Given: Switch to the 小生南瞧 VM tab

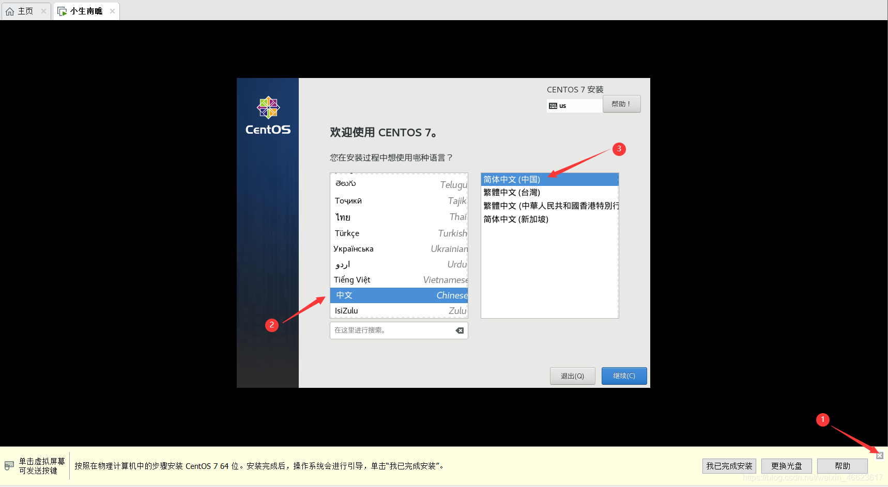Looking at the screenshot, I should point(86,11).
